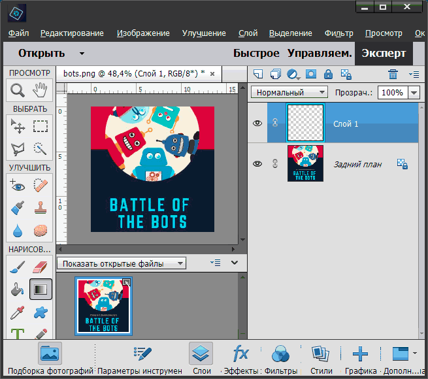
Task: Toggle visibility of Задний план layer
Action: tap(257, 164)
